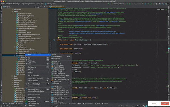Screen dimensions: 170x107
Task: Toggle the Project tool window stripe button
Action: click(1, 9)
